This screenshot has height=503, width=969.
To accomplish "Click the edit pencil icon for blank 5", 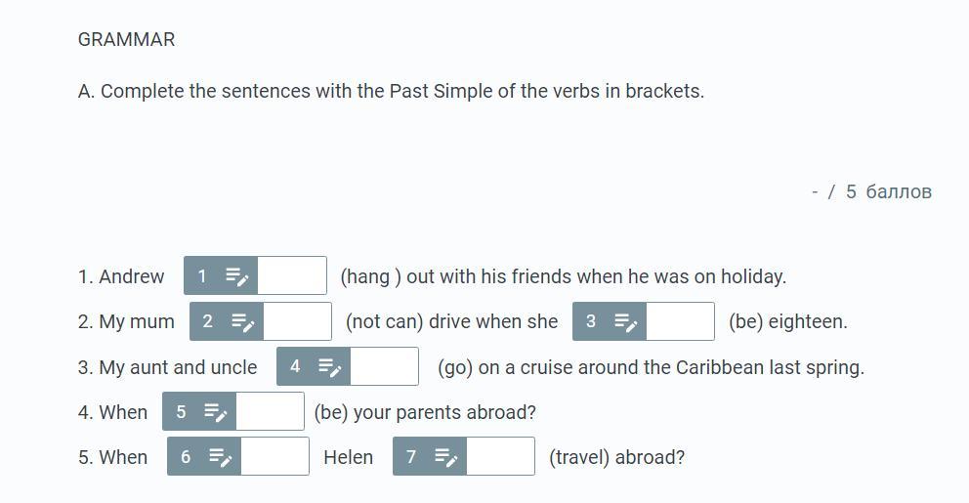I will tap(216, 411).
